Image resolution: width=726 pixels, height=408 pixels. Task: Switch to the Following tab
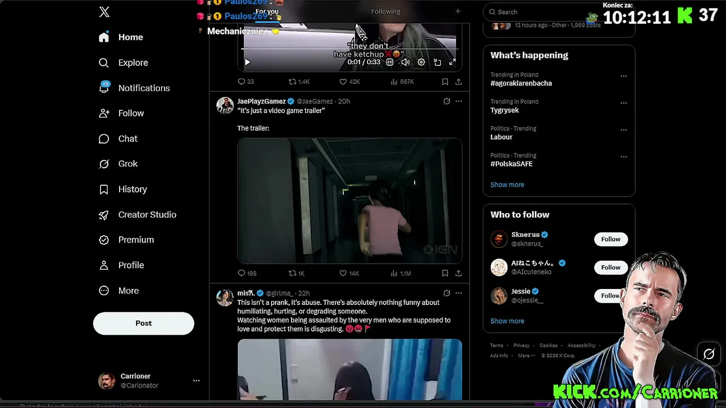[x=386, y=11]
